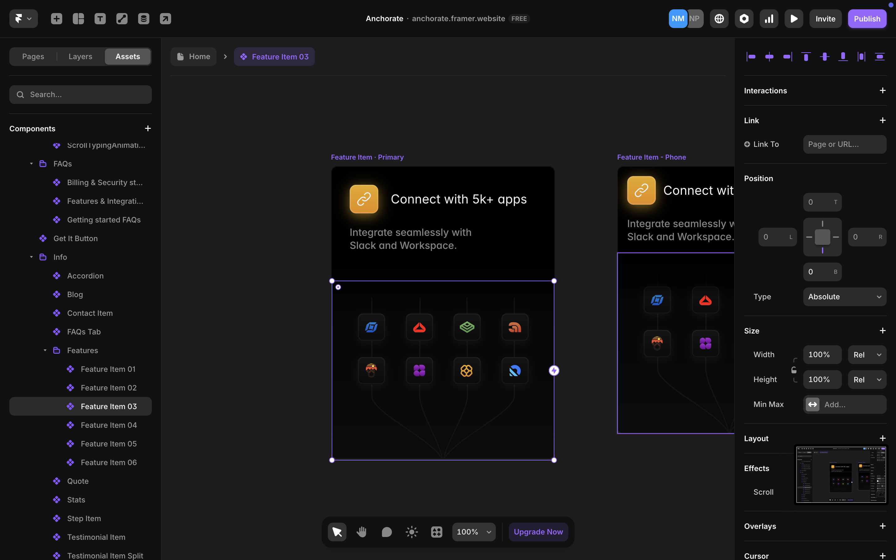896x560 pixels.
Task: Select the Text tool in top toolbar
Action: pos(100,19)
